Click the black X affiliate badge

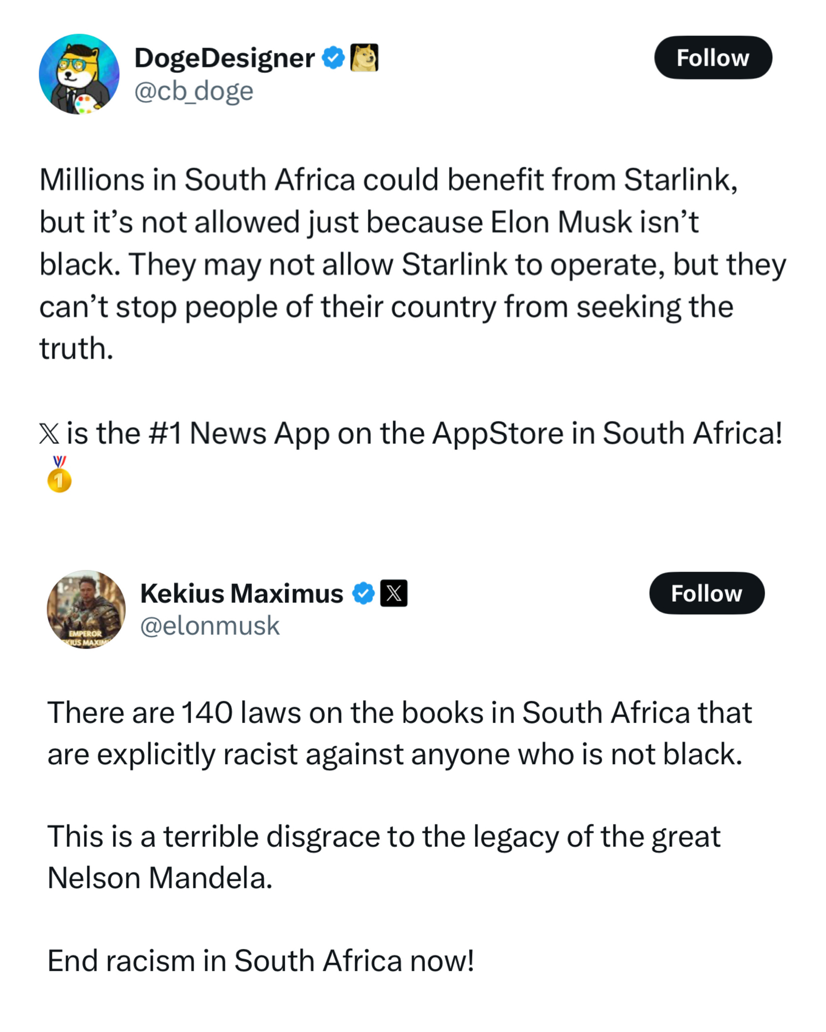pyautogui.click(x=394, y=593)
